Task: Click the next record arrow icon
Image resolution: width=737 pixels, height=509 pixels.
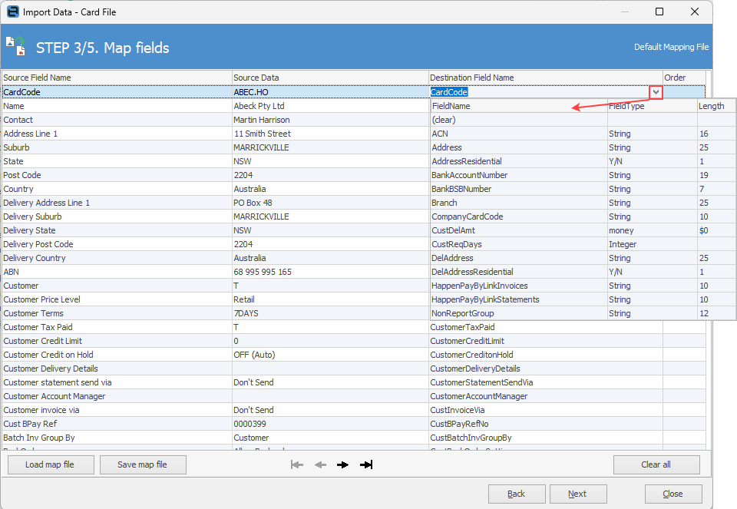Action: [x=342, y=464]
